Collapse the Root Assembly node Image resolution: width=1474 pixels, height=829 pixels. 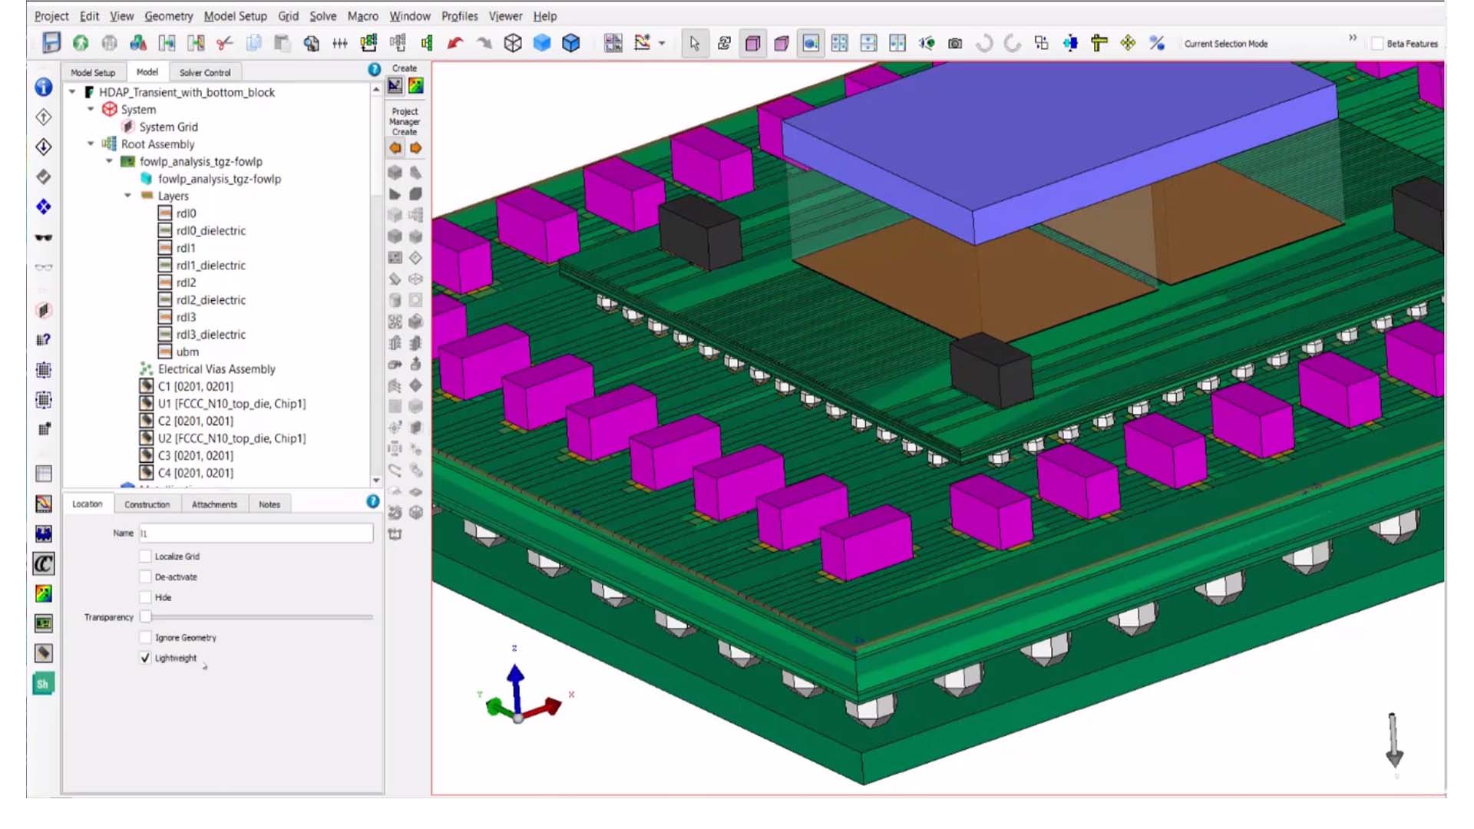(91, 144)
